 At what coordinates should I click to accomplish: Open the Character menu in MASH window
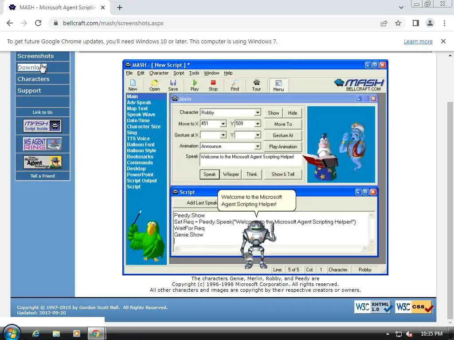(x=159, y=73)
